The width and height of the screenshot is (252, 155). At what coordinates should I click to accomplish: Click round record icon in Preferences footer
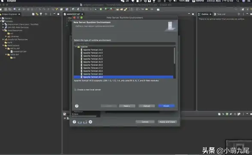coord(90,122)
